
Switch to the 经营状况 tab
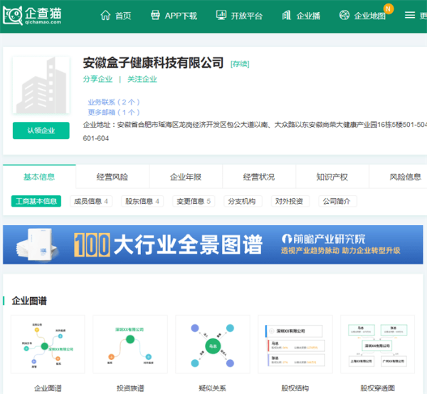259,177
